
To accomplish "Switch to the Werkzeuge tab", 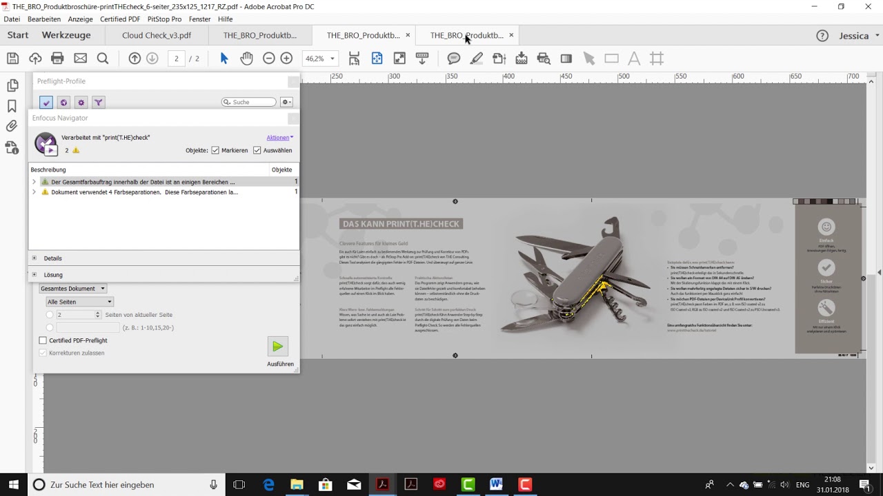I will [66, 36].
